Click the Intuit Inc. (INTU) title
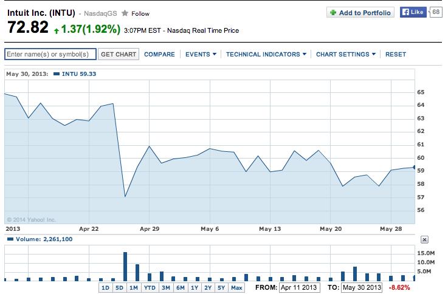 41,13
